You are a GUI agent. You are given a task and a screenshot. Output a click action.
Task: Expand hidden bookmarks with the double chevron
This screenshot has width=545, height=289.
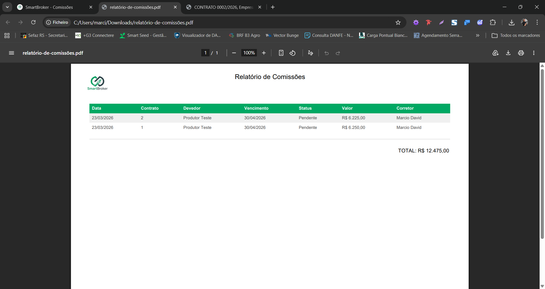(478, 35)
